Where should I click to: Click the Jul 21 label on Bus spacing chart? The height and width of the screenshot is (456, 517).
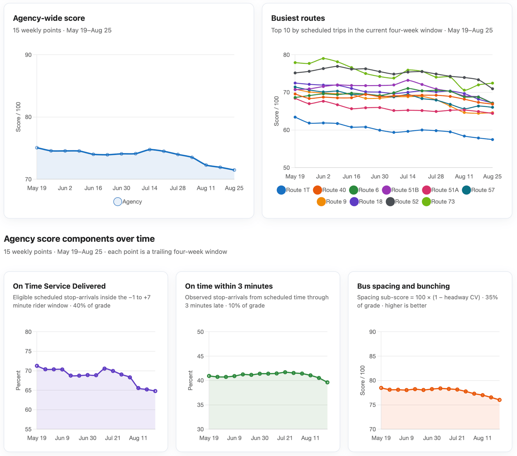(x=457, y=438)
